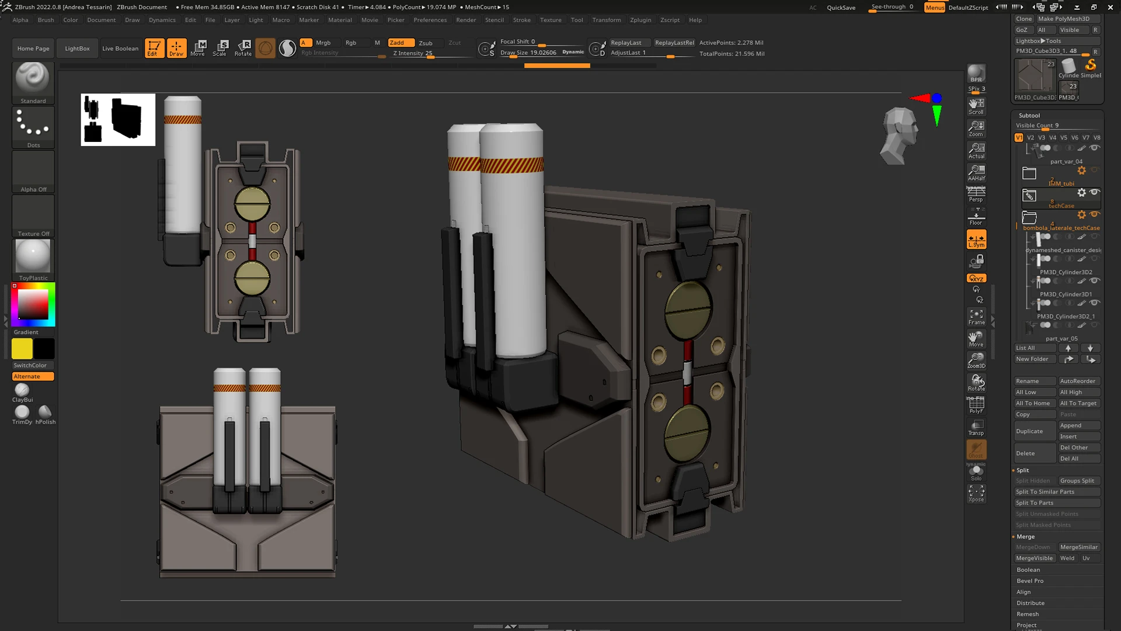This screenshot has height=631, width=1121.
Task: Toggle visibility of bombola_laterale_techCase folder
Action: click(x=1095, y=214)
